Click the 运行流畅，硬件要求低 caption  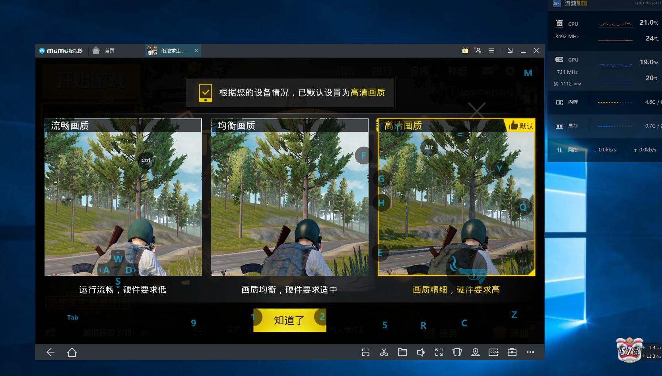(123, 290)
